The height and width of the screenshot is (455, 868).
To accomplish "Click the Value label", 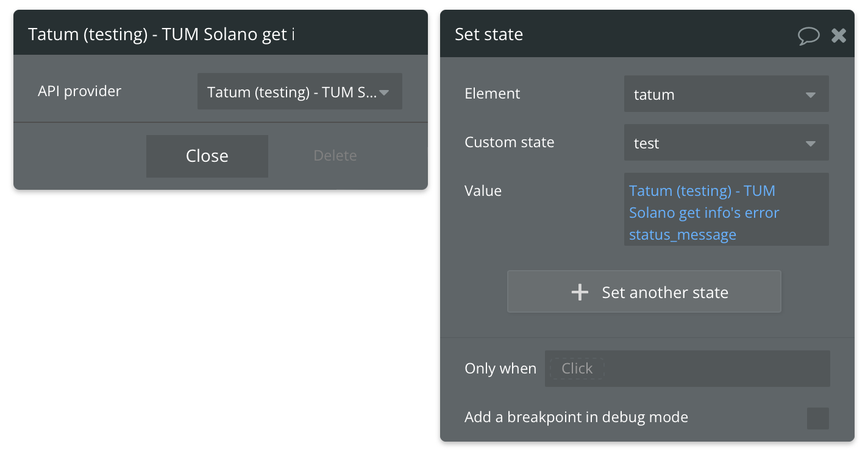I will point(483,191).
